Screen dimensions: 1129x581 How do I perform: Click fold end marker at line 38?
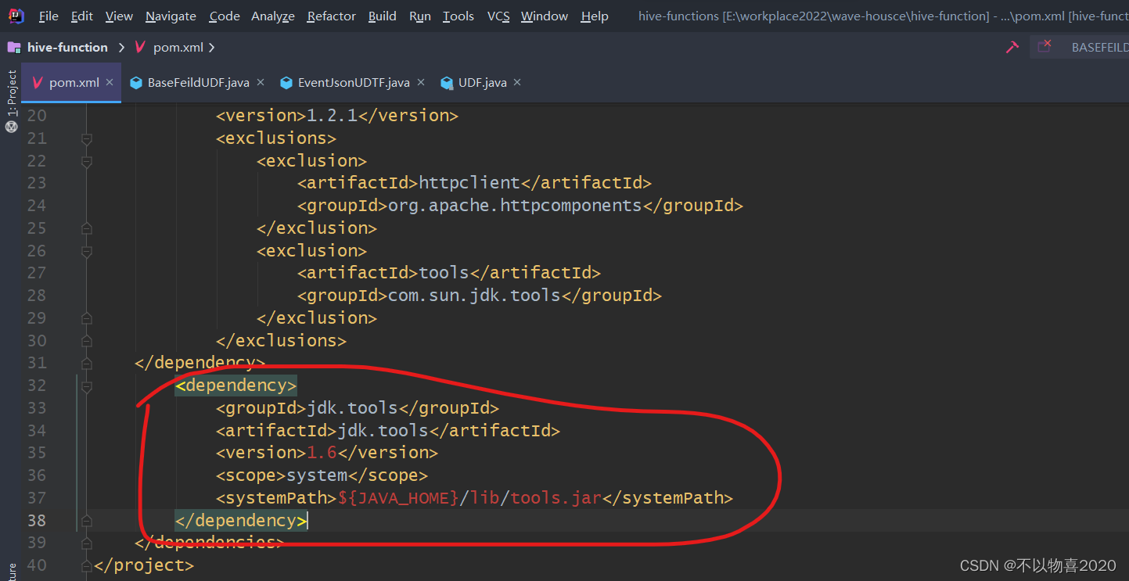[87, 521]
